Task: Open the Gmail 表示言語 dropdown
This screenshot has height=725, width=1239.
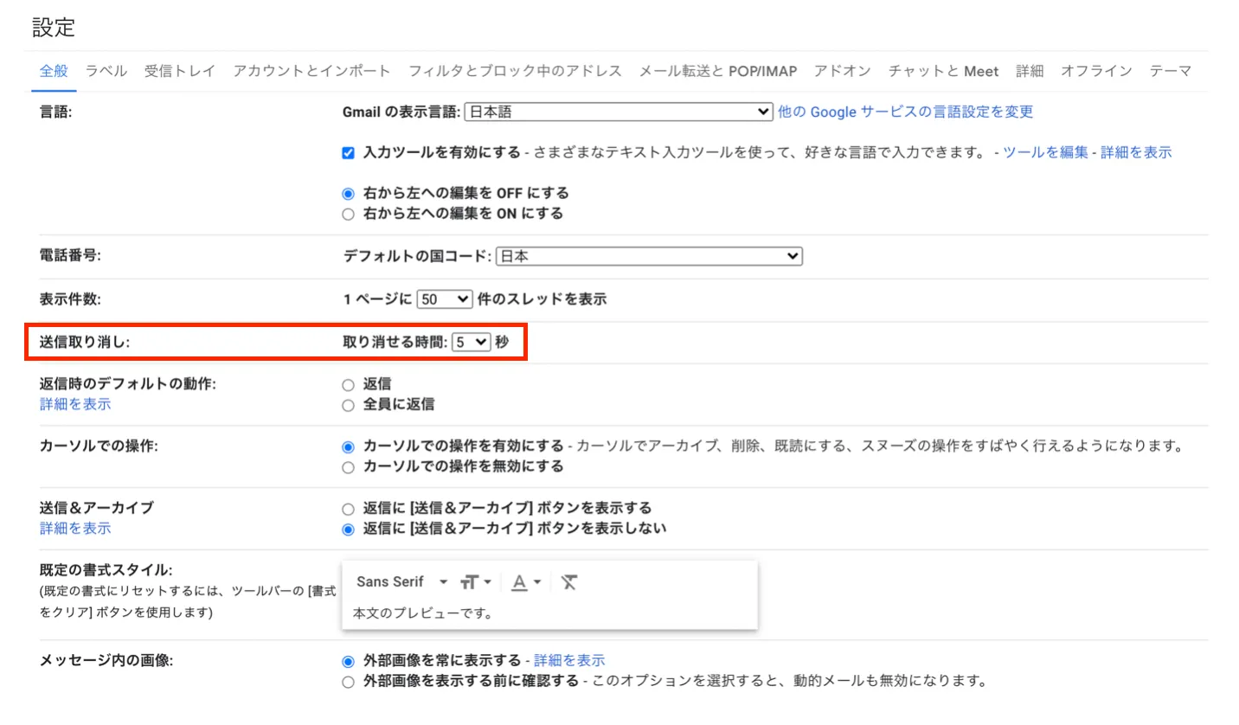Action: click(619, 112)
